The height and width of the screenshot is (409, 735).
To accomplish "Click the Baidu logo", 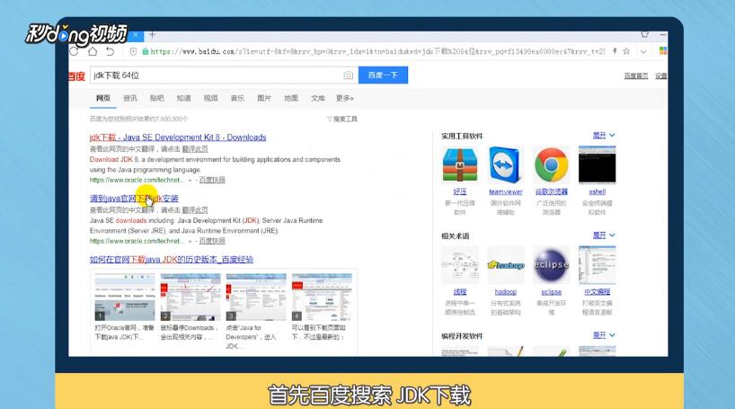I will (x=77, y=76).
